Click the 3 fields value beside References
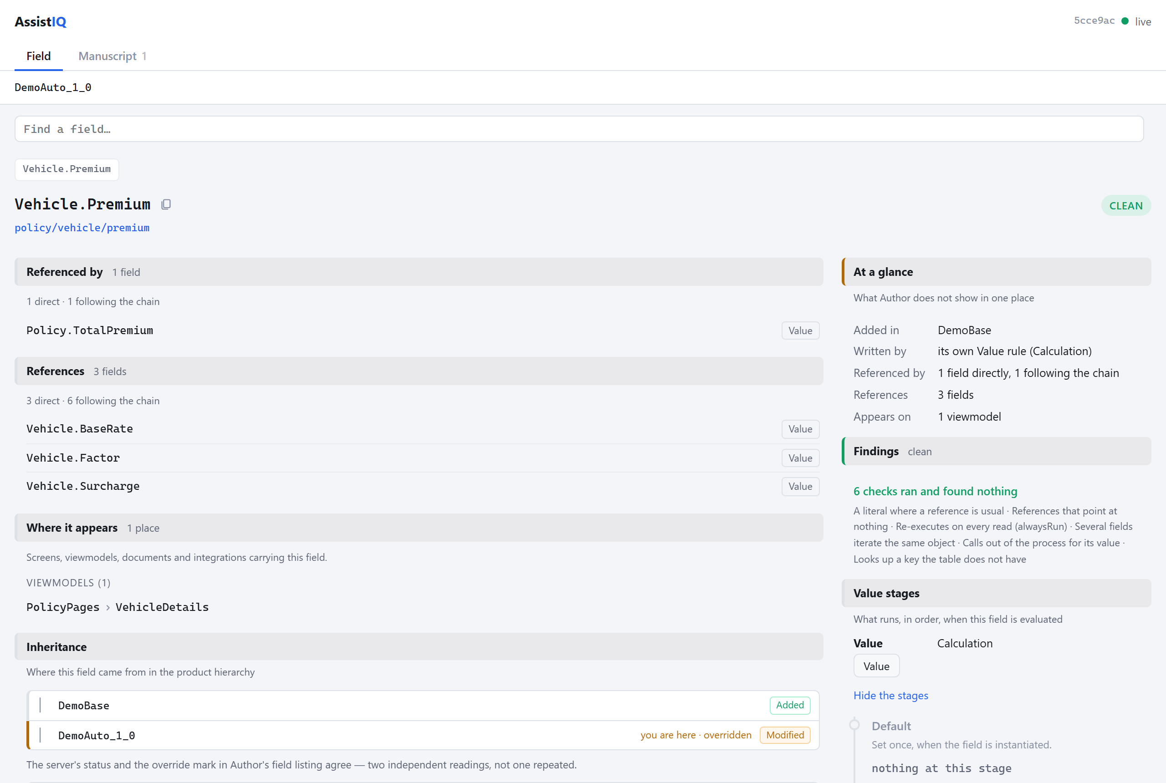Image resolution: width=1166 pixels, height=783 pixels. [x=955, y=395]
